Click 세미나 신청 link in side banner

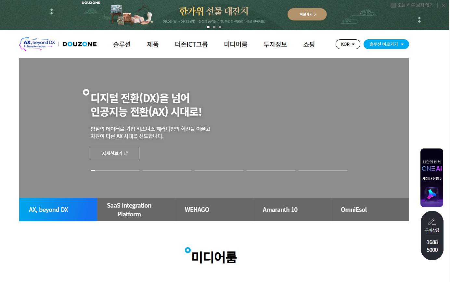432,179
